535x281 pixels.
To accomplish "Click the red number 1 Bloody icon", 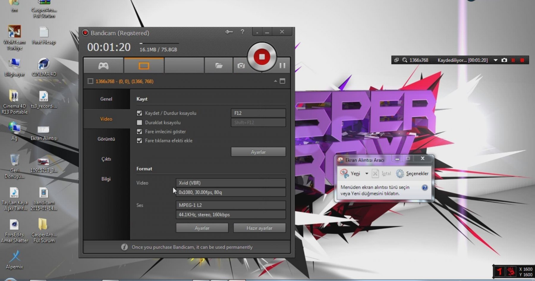I will pos(500,271).
